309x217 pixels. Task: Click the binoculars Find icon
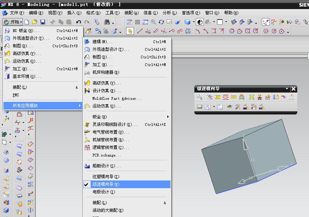pos(107,22)
